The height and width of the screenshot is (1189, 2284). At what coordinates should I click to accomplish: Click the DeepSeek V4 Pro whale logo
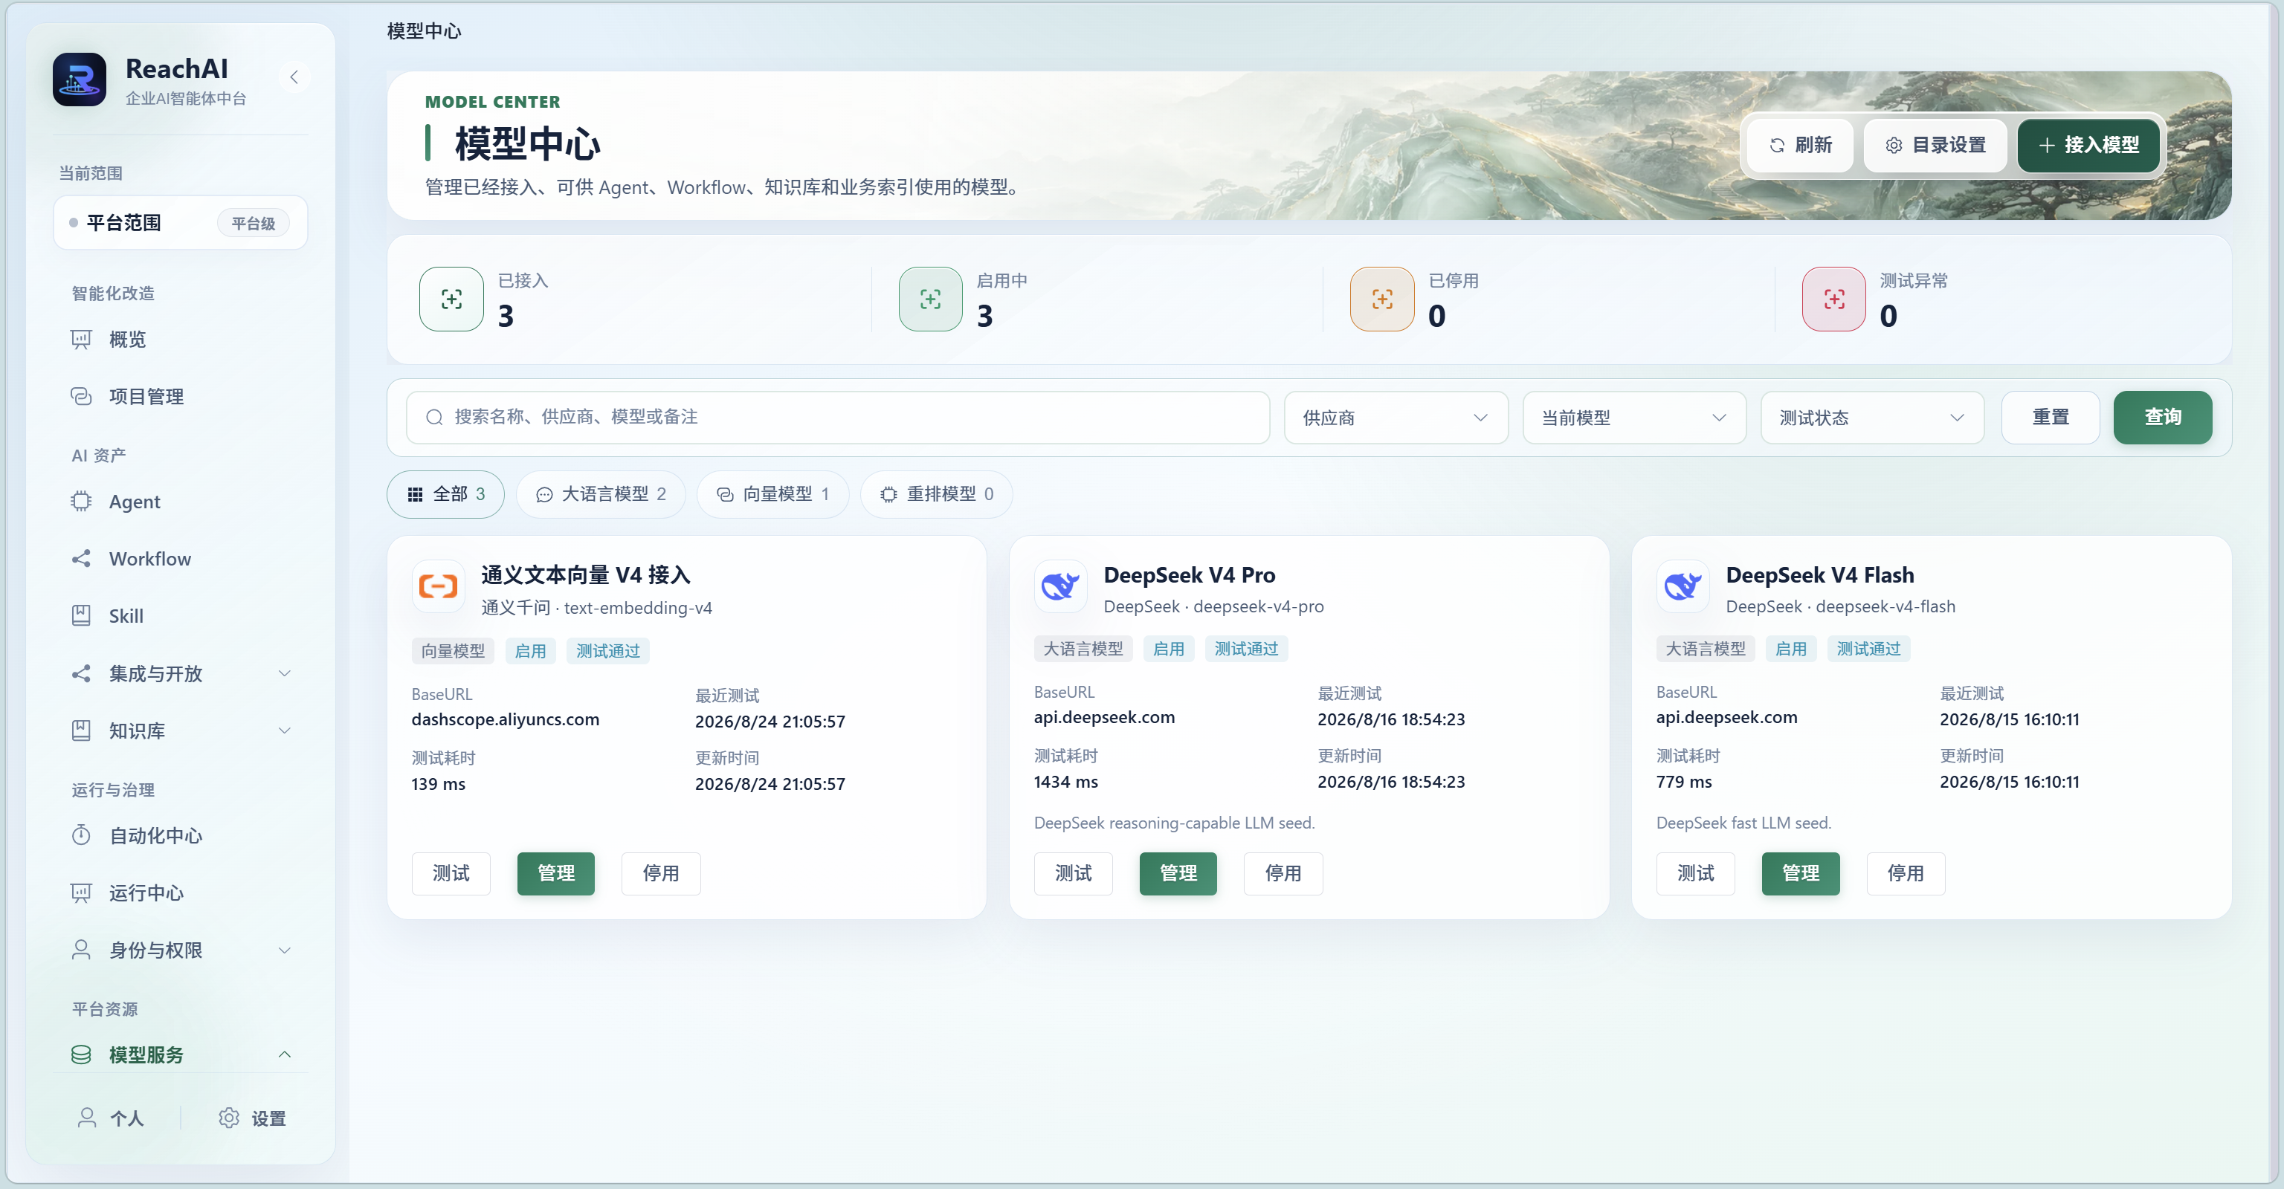1060,586
